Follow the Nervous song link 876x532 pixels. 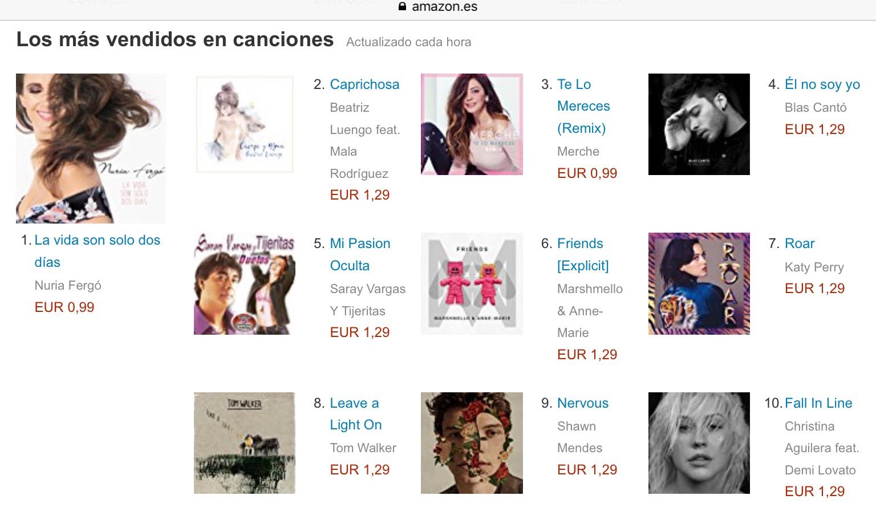(583, 403)
